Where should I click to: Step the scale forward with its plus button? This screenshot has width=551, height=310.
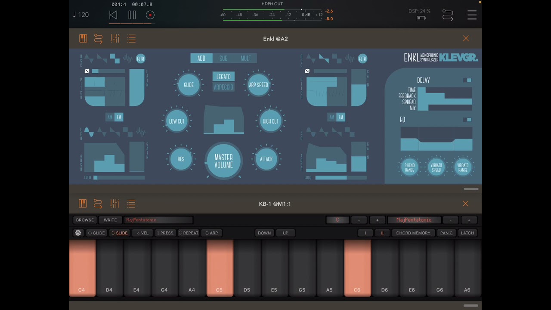point(469,220)
